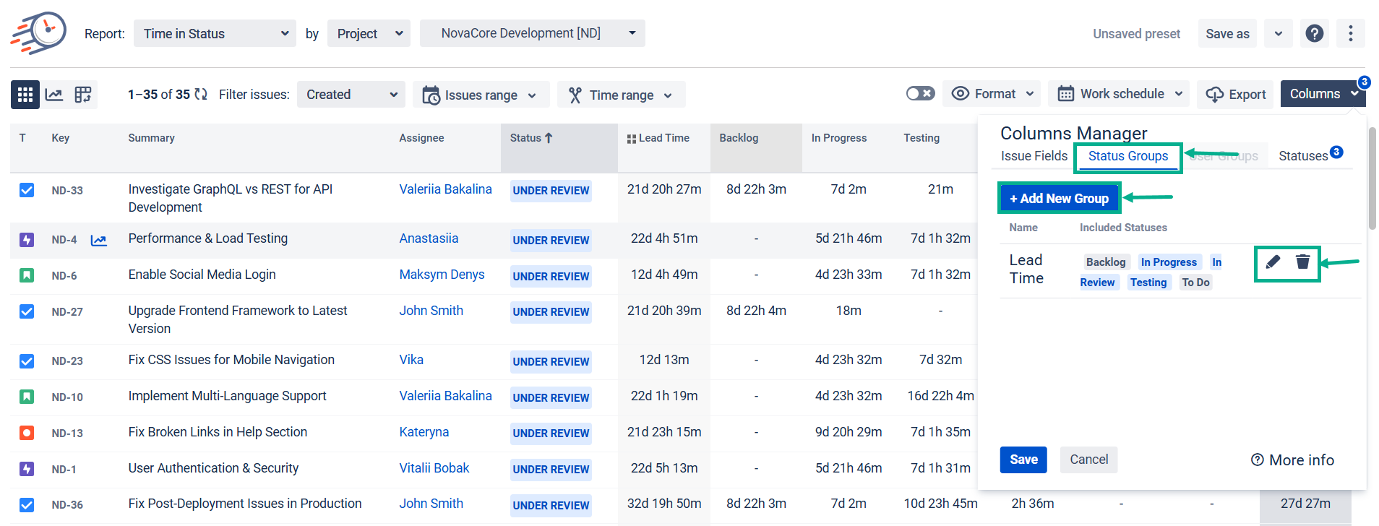1379x526 pixels.
Task: Open the three-dot more options menu
Action: point(1350,33)
